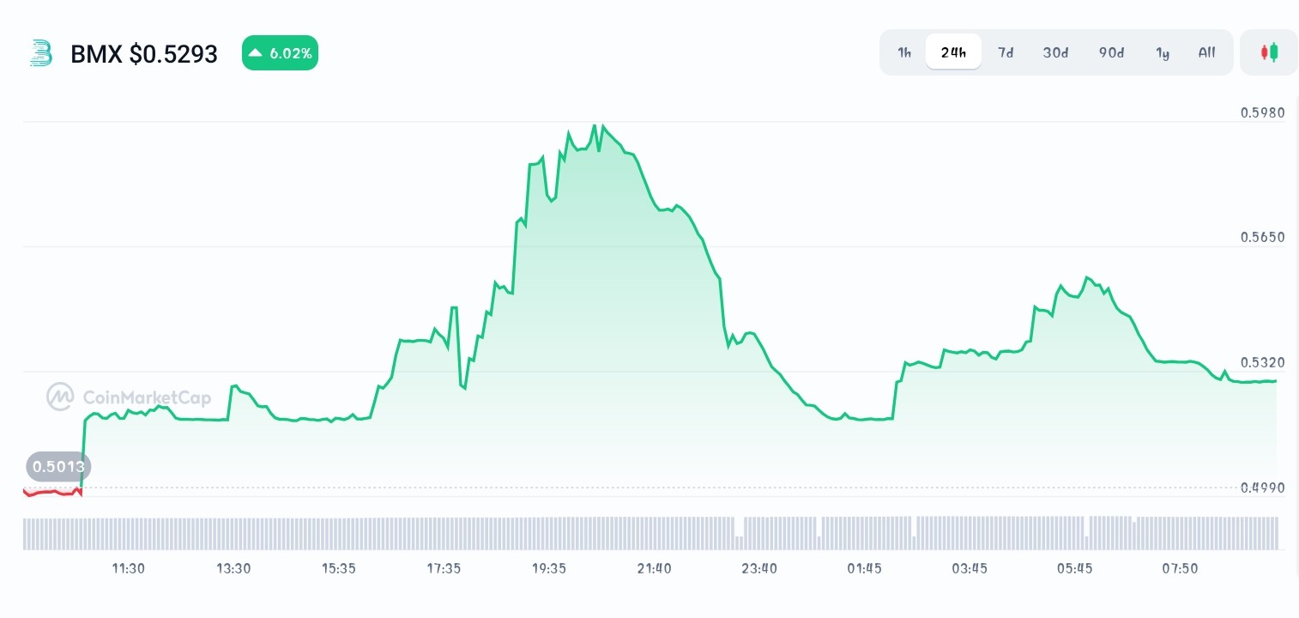Click the 0.5320 y-axis value
The image size is (1299, 618).
point(1263,362)
